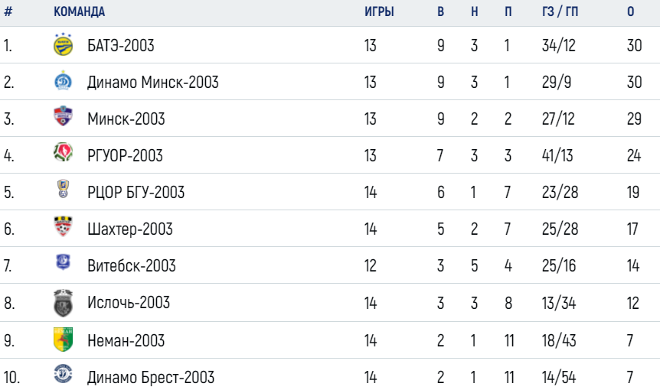Sort by the КОМАНДА column header

[79, 11]
